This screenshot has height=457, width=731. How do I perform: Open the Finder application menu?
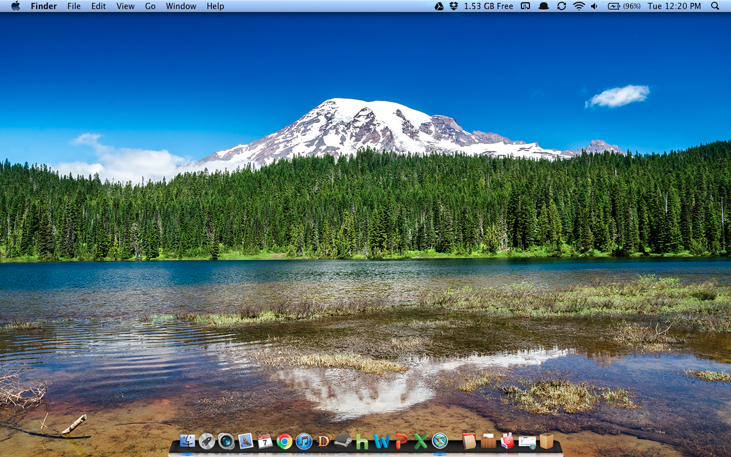[x=44, y=6]
